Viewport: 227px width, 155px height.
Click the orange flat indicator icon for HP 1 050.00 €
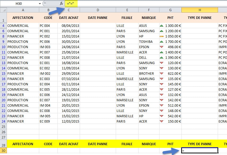162,36
